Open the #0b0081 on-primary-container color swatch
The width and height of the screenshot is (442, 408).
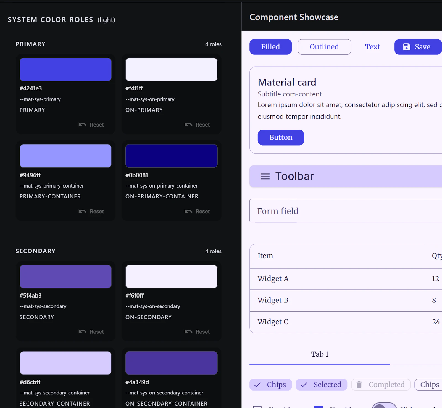coord(171,156)
